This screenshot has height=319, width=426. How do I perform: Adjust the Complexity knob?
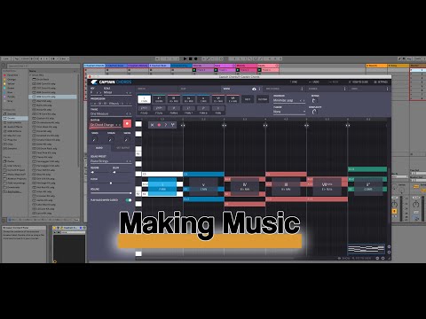click(x=314, y=112)
